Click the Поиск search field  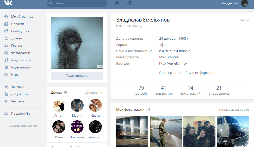pyautogui.click(x=77, y=3)
